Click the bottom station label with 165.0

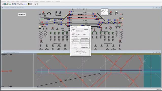(7, 87)
